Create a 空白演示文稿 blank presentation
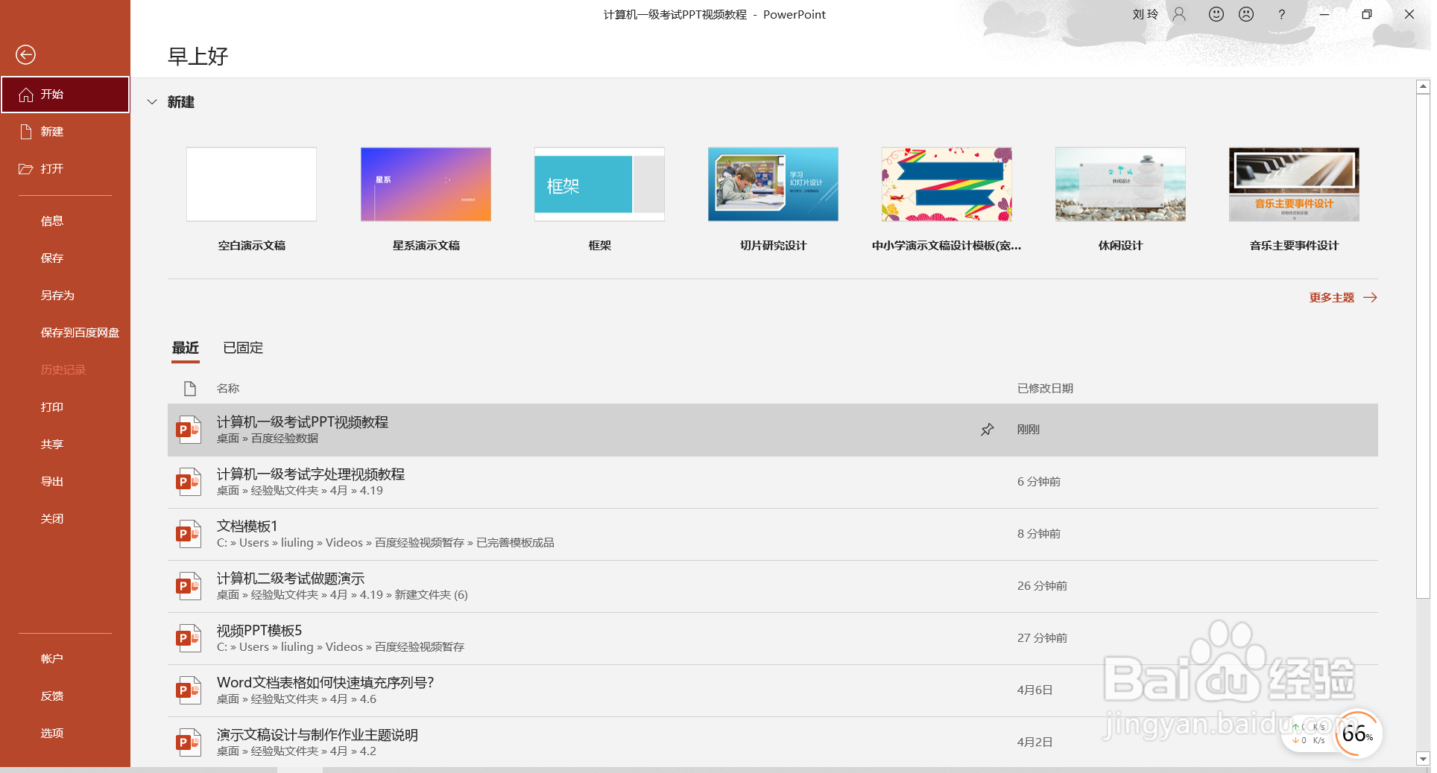 (x=251, y=200)
